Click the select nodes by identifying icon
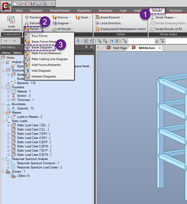Screen dimensions: 187x204 coord(125,41)
